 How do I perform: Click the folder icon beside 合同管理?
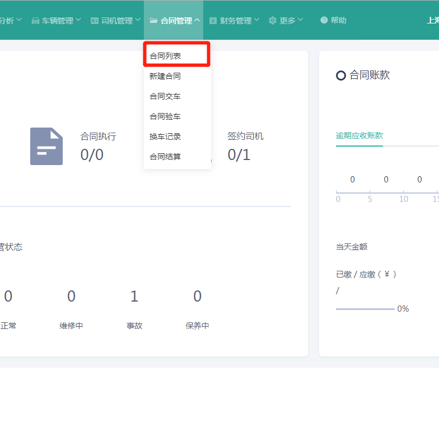click(x=153, y=21)
